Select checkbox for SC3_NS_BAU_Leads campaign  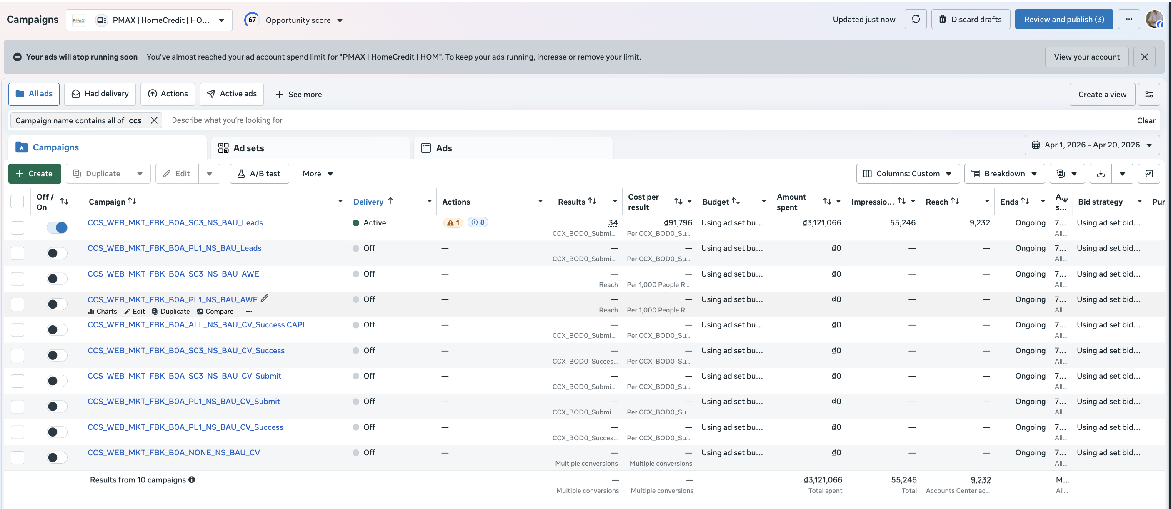pyautogui.click(x=17, y=228)
